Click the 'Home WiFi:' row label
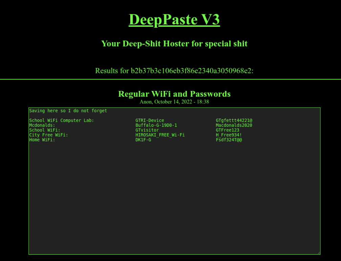Image resolution: width=341 pixels, height=261 pixels. pos(42,140)
